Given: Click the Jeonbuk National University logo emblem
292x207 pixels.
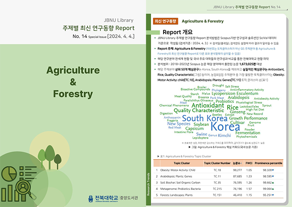Looking at the screenshot, I should click(x=91, y=198).
